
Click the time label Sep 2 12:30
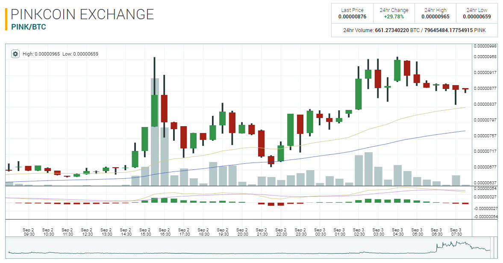pos(87,232)
